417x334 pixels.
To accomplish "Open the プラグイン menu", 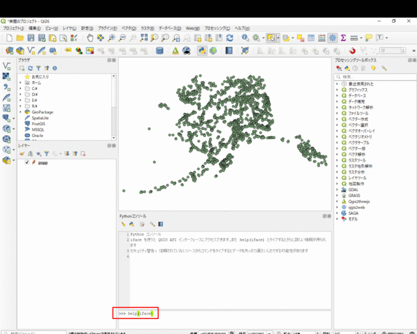I will click(107, 28).
